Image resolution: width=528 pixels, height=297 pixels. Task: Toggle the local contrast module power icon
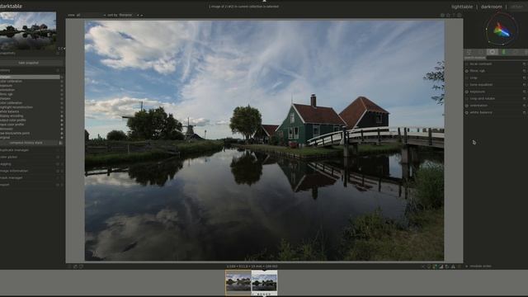pyautogui.click(x=467, y=64)
